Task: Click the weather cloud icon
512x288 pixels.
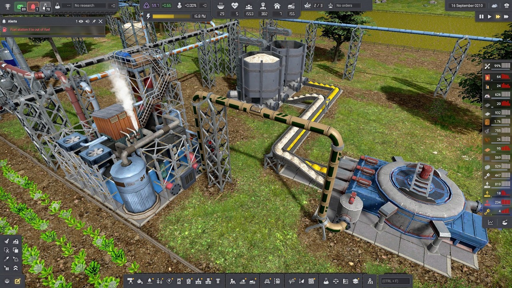Action: [x=495, y=6]
